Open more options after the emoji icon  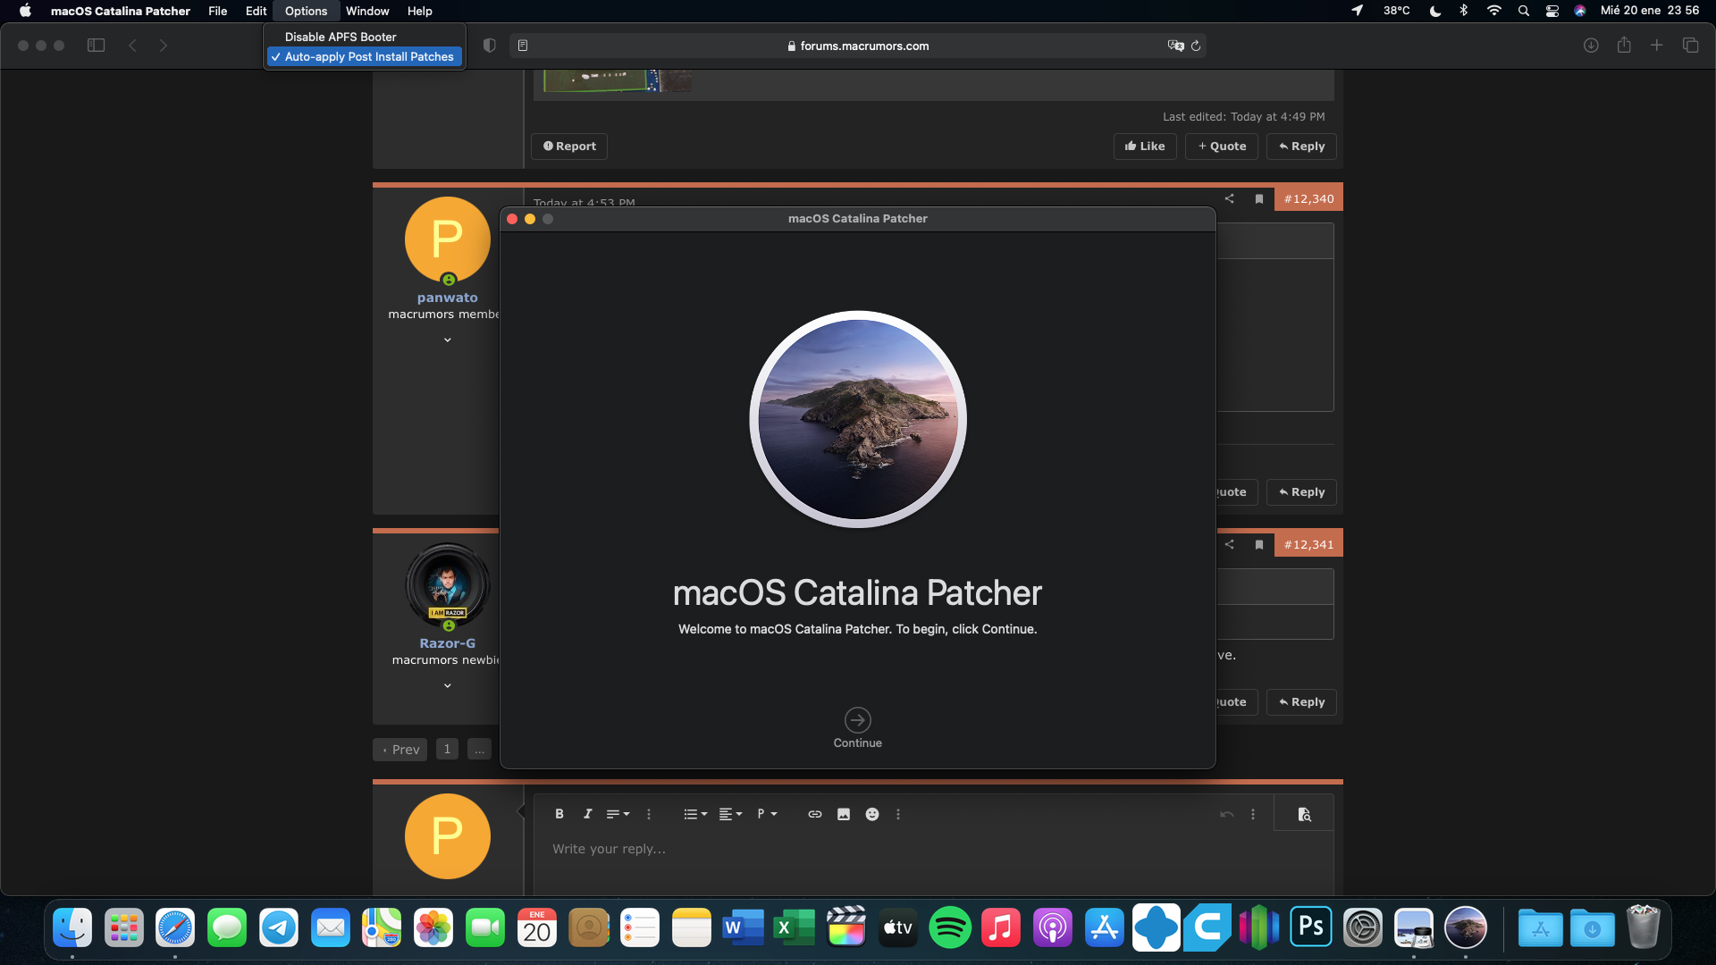click(898, 814)
